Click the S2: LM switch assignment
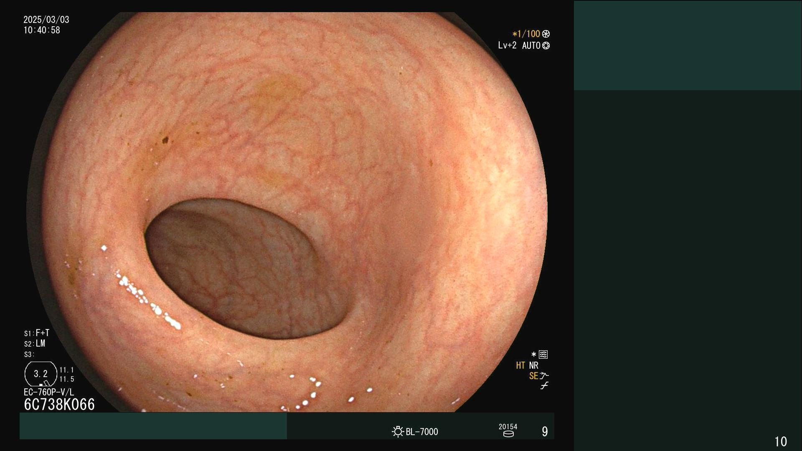 [35, 343]
